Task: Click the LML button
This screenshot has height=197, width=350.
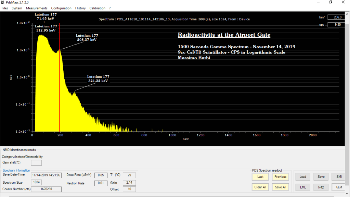Action: (x=303, y=187)
